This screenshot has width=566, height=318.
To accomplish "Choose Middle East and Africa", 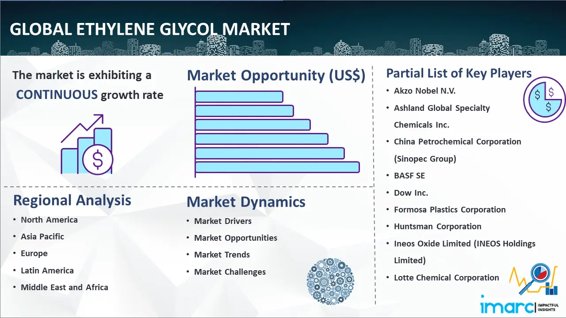I will pyautogui.click(x=65, y=288).
